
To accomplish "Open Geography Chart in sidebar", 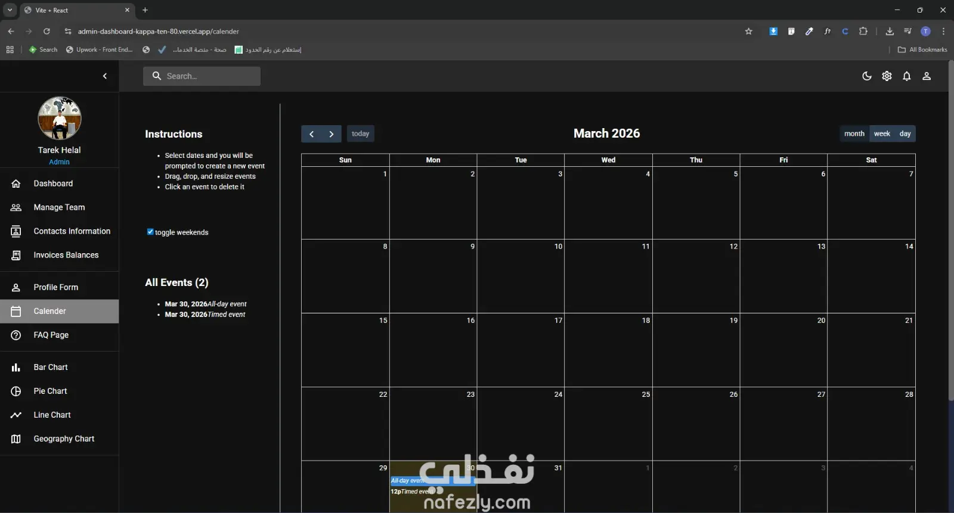I will tap(60, 439).
